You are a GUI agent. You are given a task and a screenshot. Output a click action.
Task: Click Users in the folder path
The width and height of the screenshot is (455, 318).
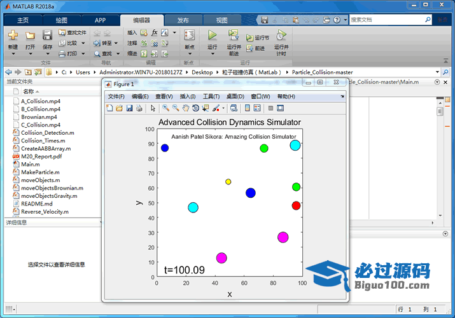pyautogui.click(x=83, y=72)
